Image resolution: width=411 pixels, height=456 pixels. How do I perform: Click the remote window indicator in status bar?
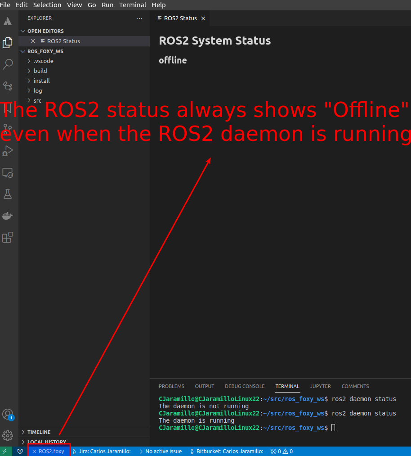(5, 451)
